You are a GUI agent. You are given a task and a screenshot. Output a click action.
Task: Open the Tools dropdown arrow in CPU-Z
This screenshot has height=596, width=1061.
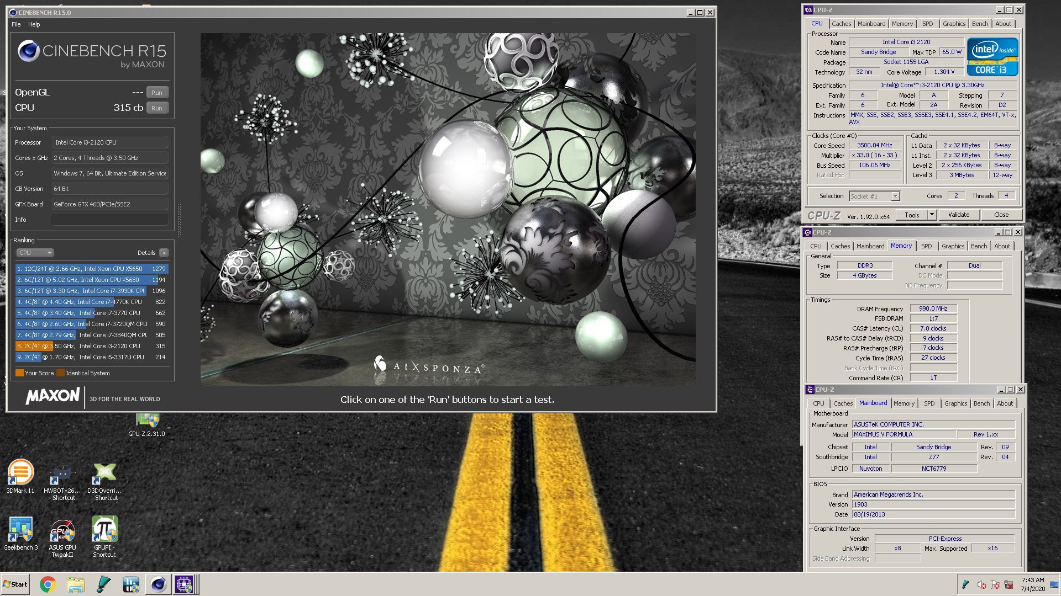(932, 215)
